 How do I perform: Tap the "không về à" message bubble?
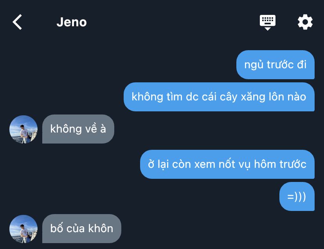pos(78,129)
